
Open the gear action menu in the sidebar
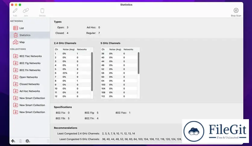coord(28,141)
